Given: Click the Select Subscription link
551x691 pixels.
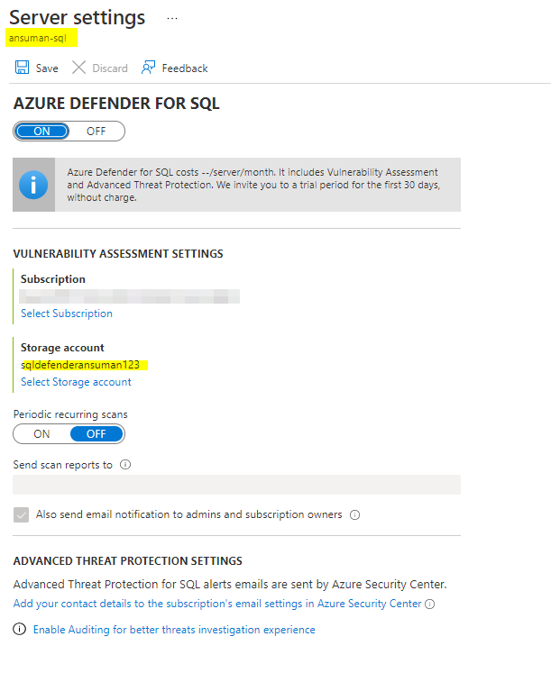Looking at the screenshot, I should [x=67, y=314].
